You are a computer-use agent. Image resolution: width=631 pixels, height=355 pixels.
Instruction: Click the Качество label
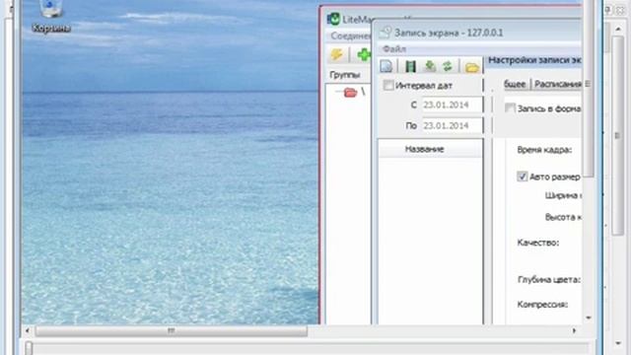coord(538,243)
